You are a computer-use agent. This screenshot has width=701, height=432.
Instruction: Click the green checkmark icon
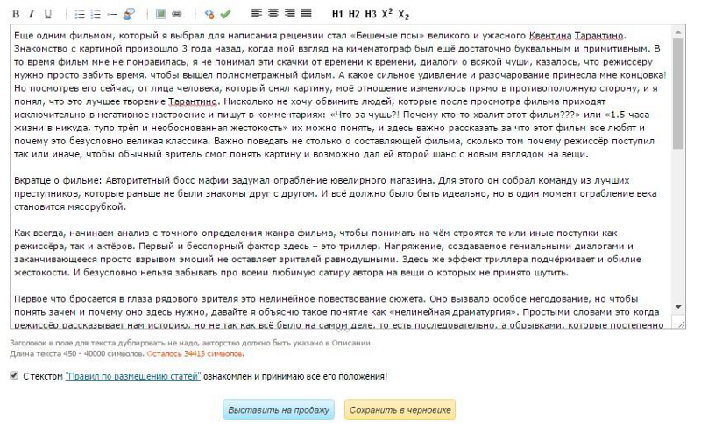pos(225,14)
